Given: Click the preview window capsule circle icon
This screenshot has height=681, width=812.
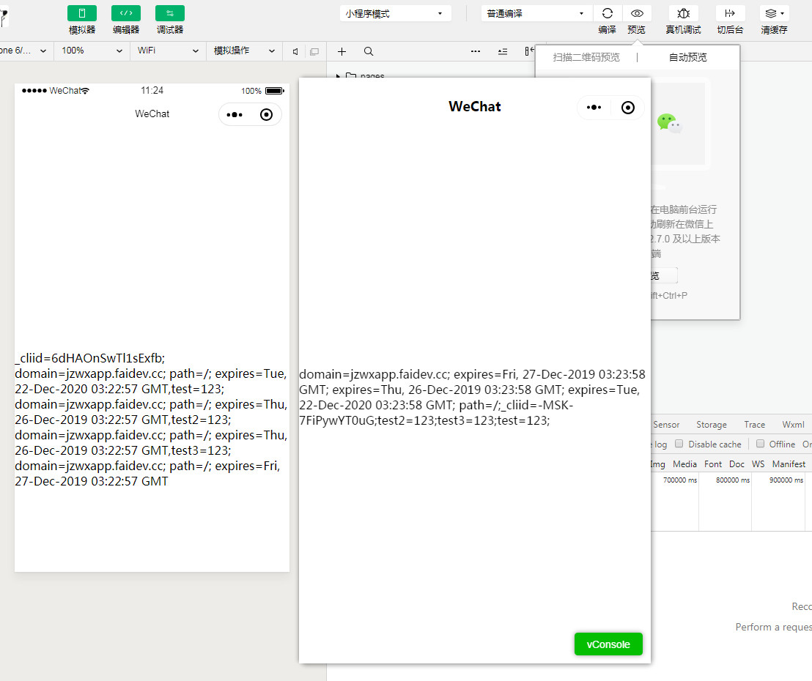Looking at the screenshot, I should tap(627, 108).
